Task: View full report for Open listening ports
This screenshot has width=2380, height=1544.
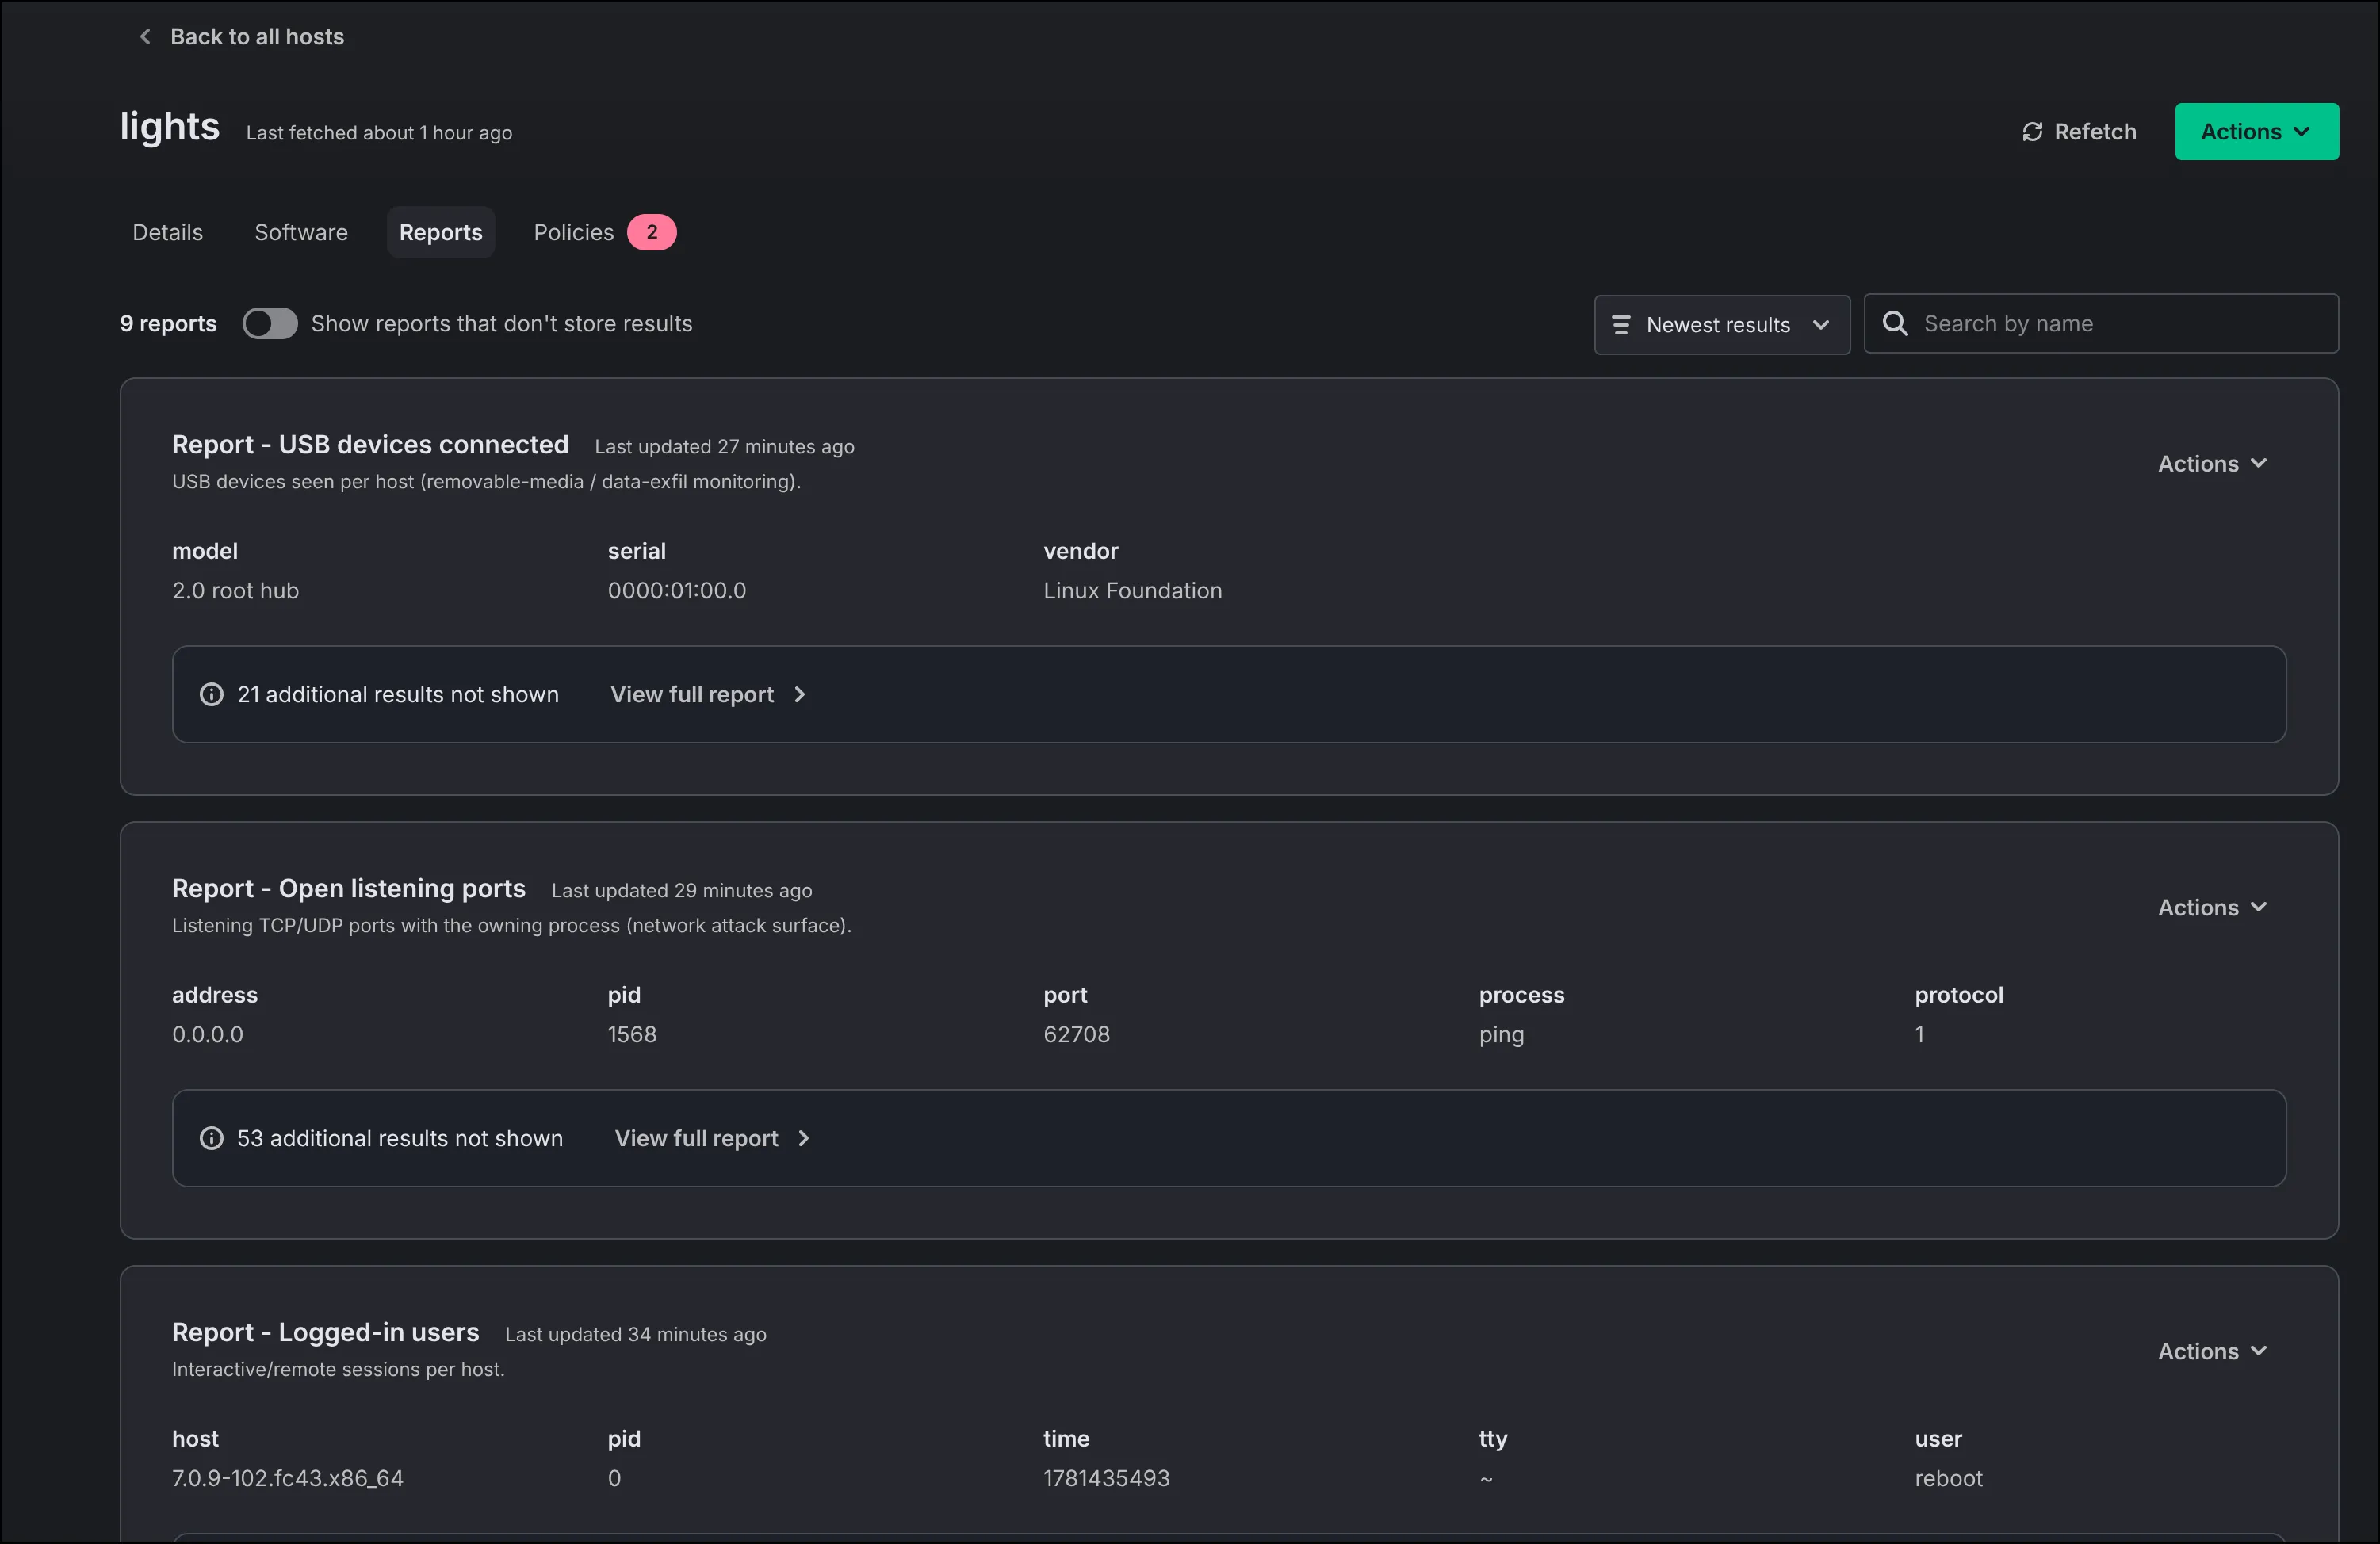Action: pos(712,1138)
